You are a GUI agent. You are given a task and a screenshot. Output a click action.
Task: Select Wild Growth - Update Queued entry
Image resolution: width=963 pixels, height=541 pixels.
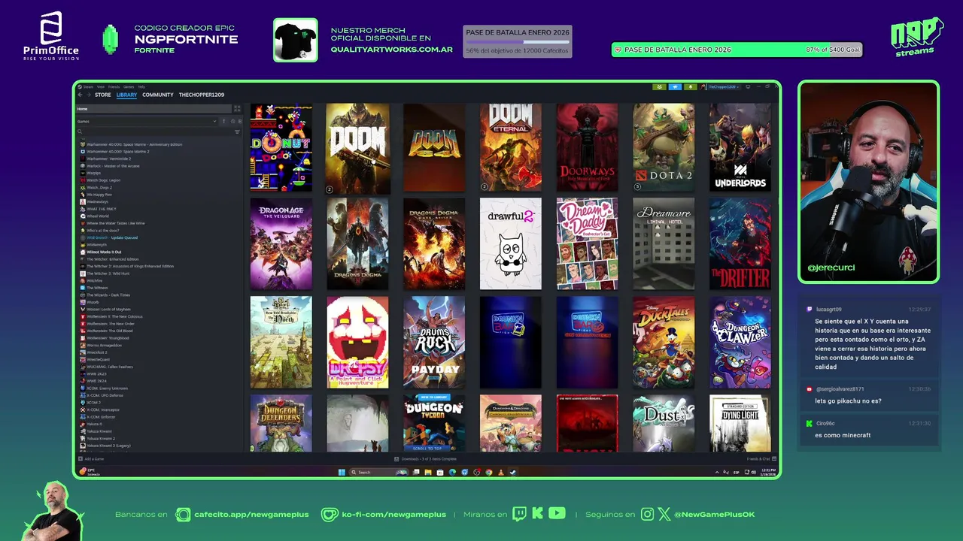tap(112, 237)
